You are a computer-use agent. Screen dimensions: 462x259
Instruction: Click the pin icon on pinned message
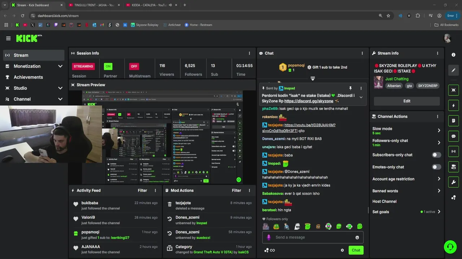350,88
